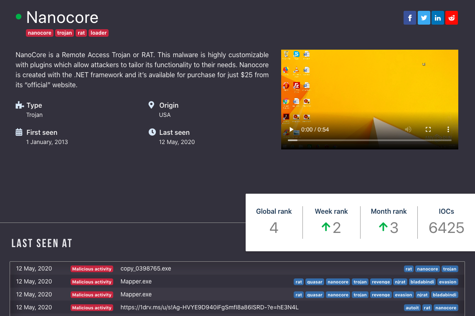Click the Last seen clock icon

click(152, 132)
